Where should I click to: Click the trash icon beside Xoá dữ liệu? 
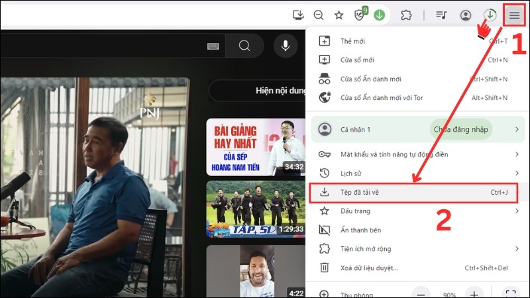tap(324, 268)
